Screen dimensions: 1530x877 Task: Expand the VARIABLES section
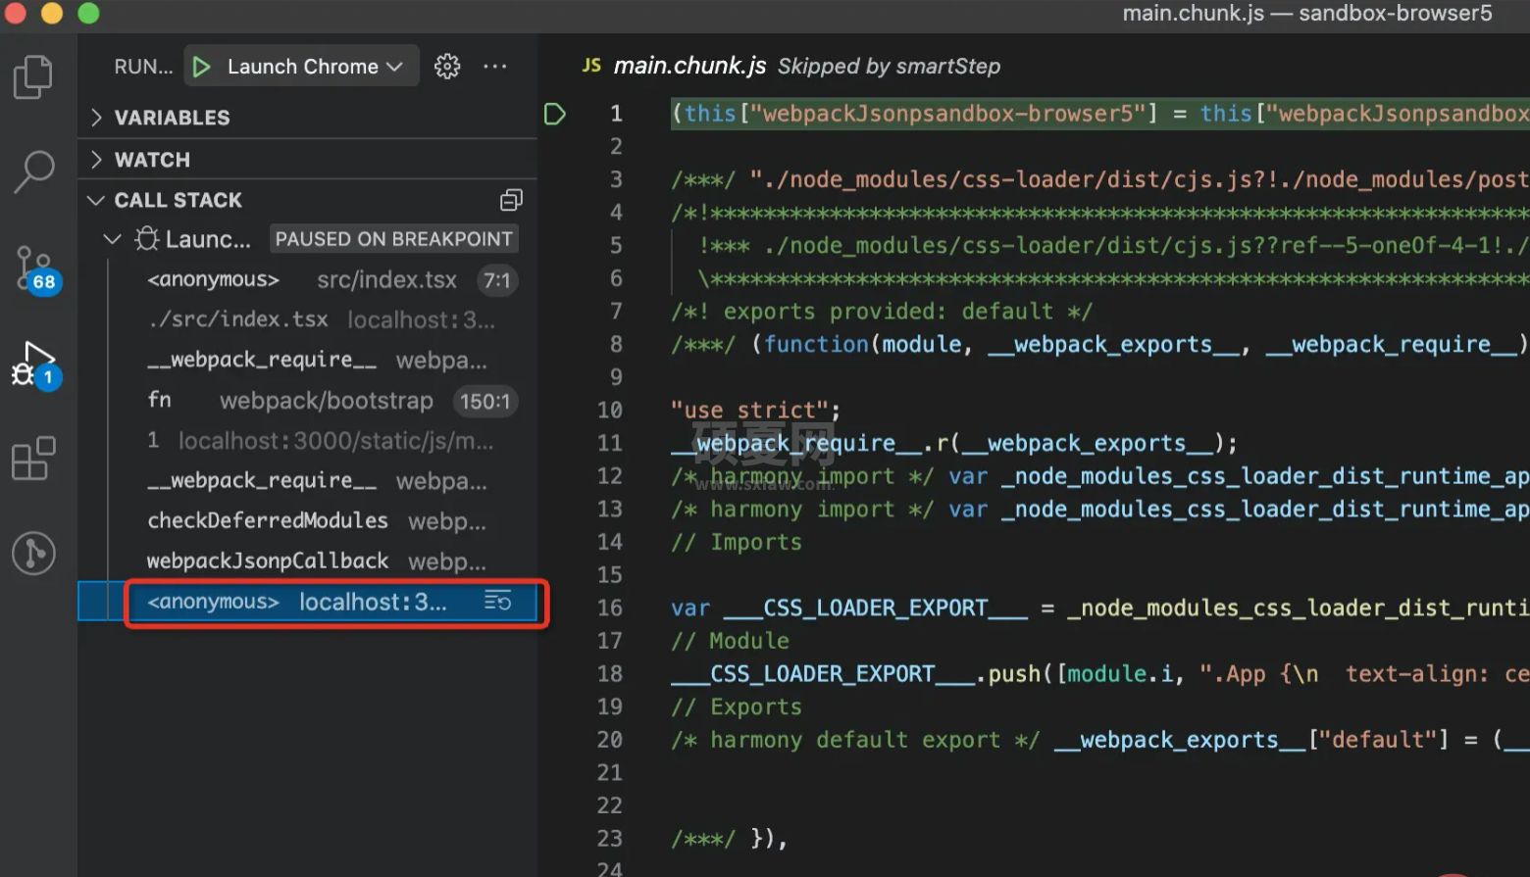click(x=308, y=118)
